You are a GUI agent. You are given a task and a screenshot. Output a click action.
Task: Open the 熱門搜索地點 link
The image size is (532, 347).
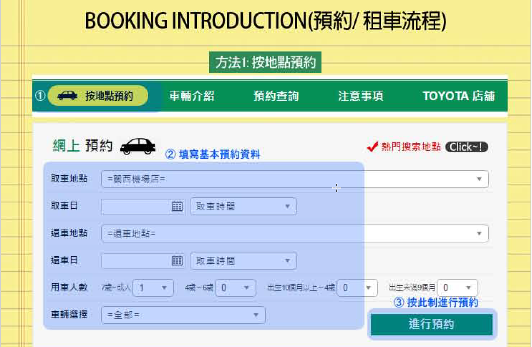(x=411, y=147)
